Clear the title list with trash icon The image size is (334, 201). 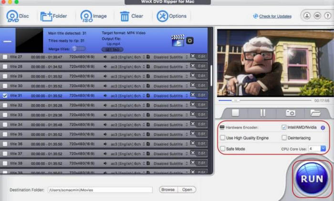(131, 16)
